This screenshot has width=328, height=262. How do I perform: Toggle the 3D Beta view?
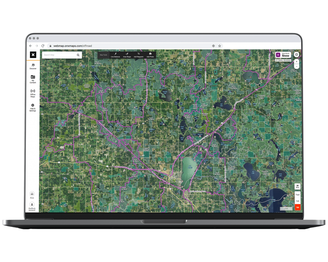pyautogui.click(x=298, y=186)
